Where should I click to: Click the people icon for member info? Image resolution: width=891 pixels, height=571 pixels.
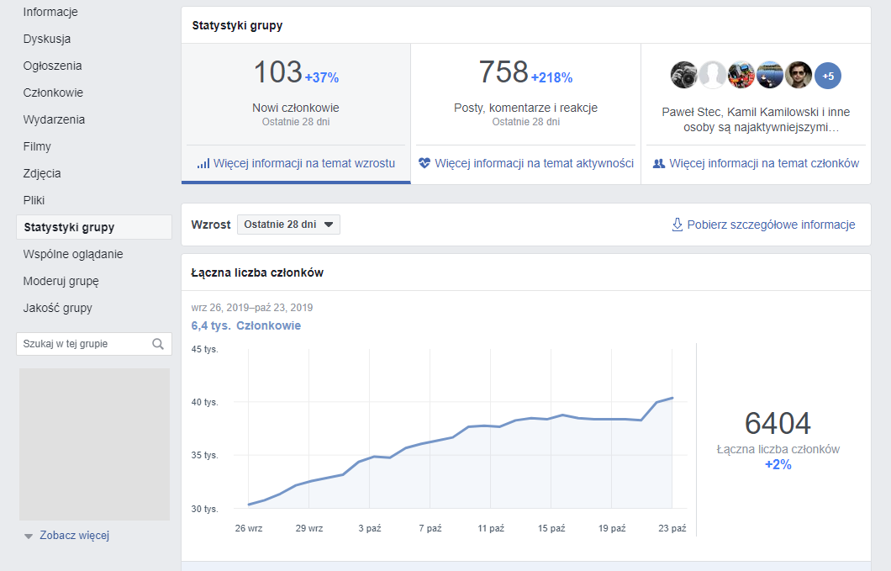click(x=659, y=163)
